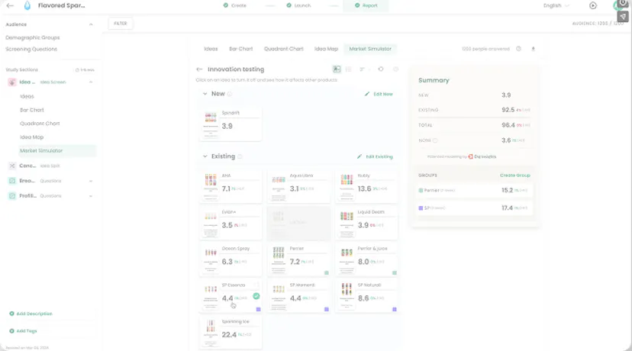
Task: Open Screening Questions in sidebar
Action: (31, 49)
